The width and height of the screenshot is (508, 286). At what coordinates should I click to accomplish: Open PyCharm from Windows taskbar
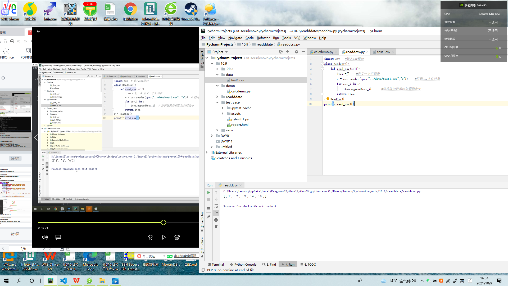[x=50, y=281]
